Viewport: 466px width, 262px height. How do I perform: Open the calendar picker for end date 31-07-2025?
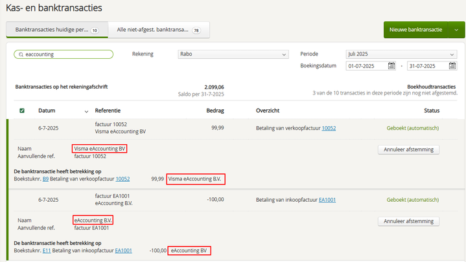[x=452, y=66]
